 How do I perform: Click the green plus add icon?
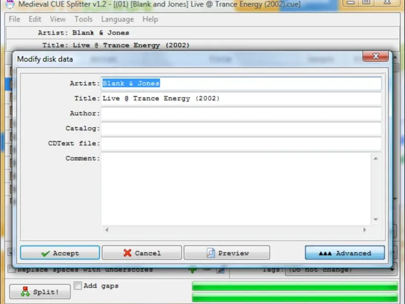(x=192, y=270)
